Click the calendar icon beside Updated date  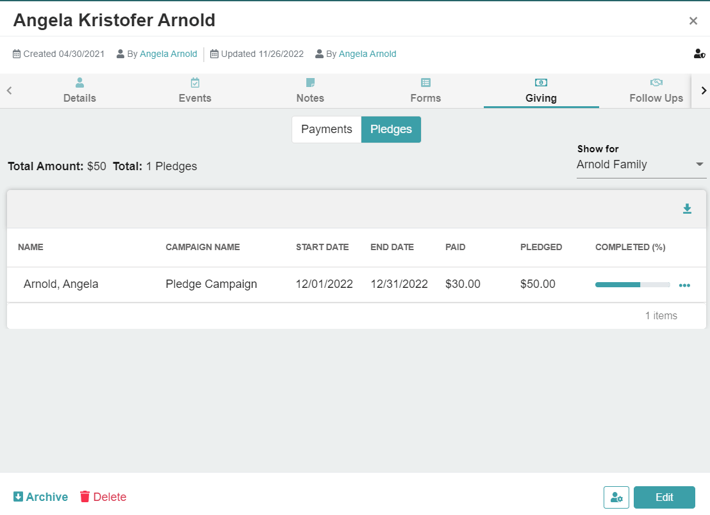tap(214, 54)
